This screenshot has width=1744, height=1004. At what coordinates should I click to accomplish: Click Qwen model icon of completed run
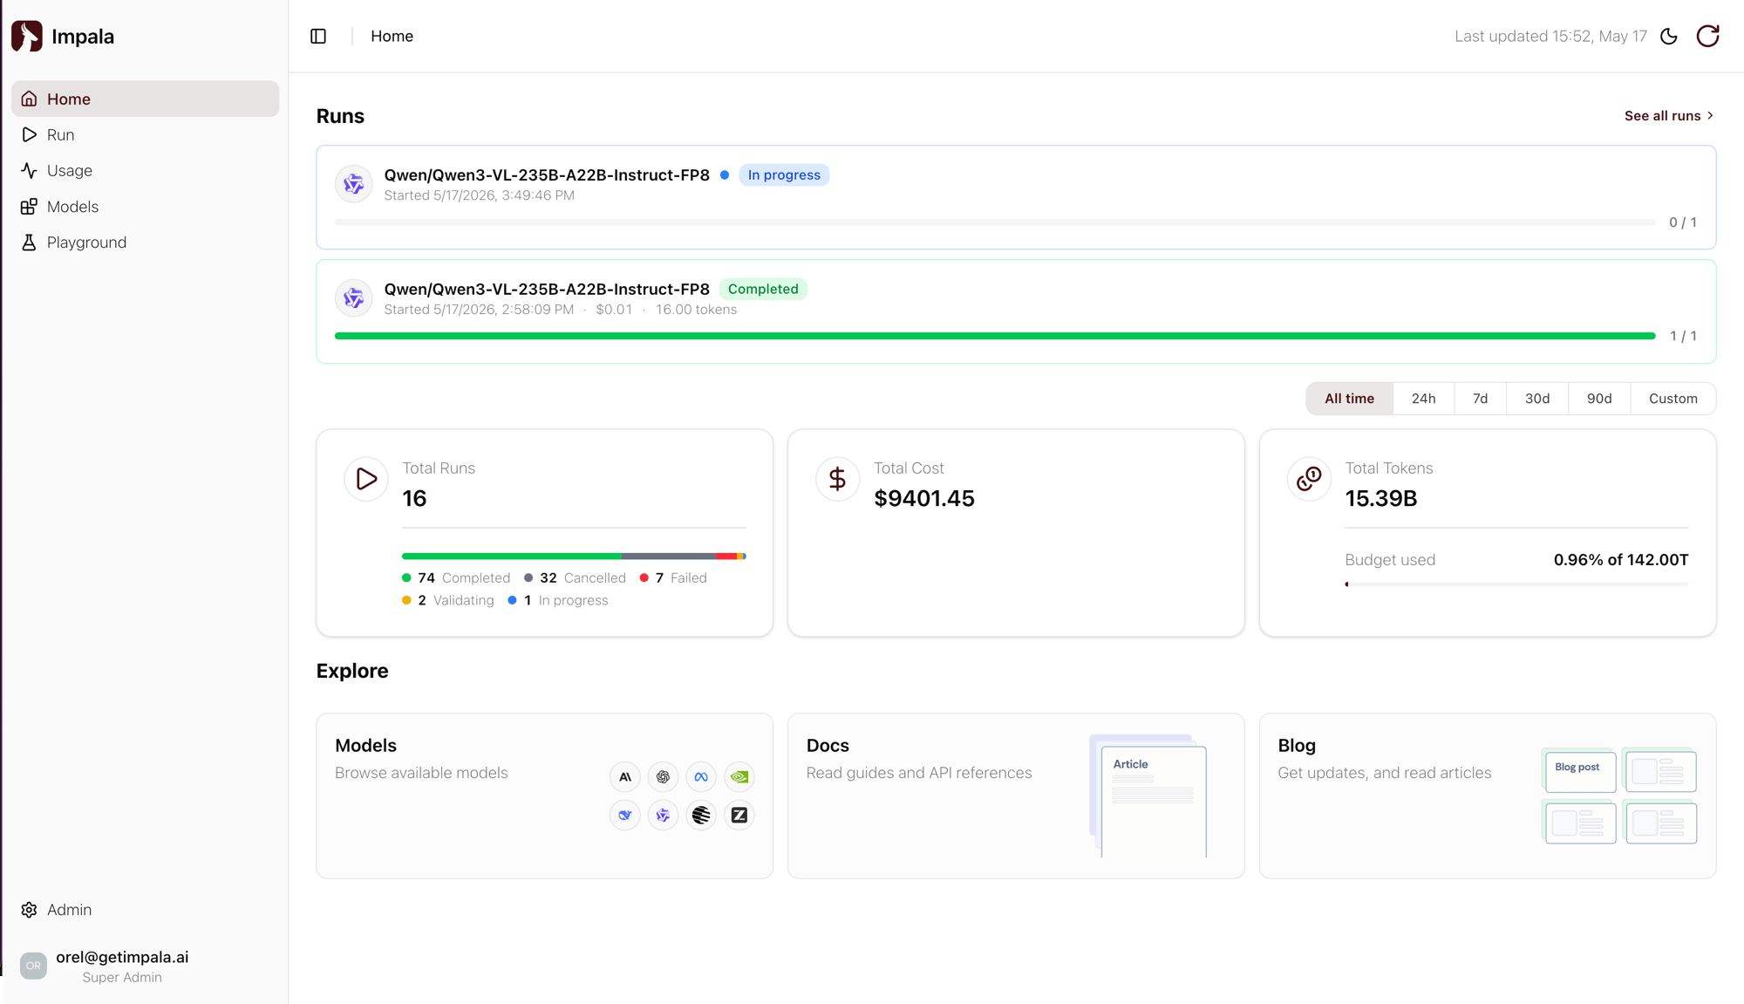(353, 297)
